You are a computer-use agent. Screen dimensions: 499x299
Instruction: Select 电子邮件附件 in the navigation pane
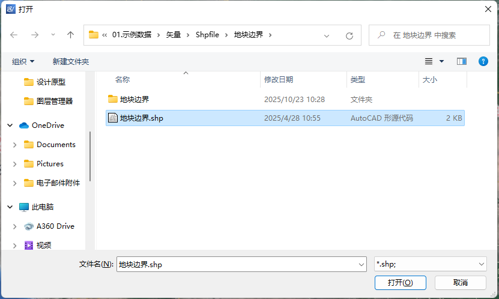(52, 183)
